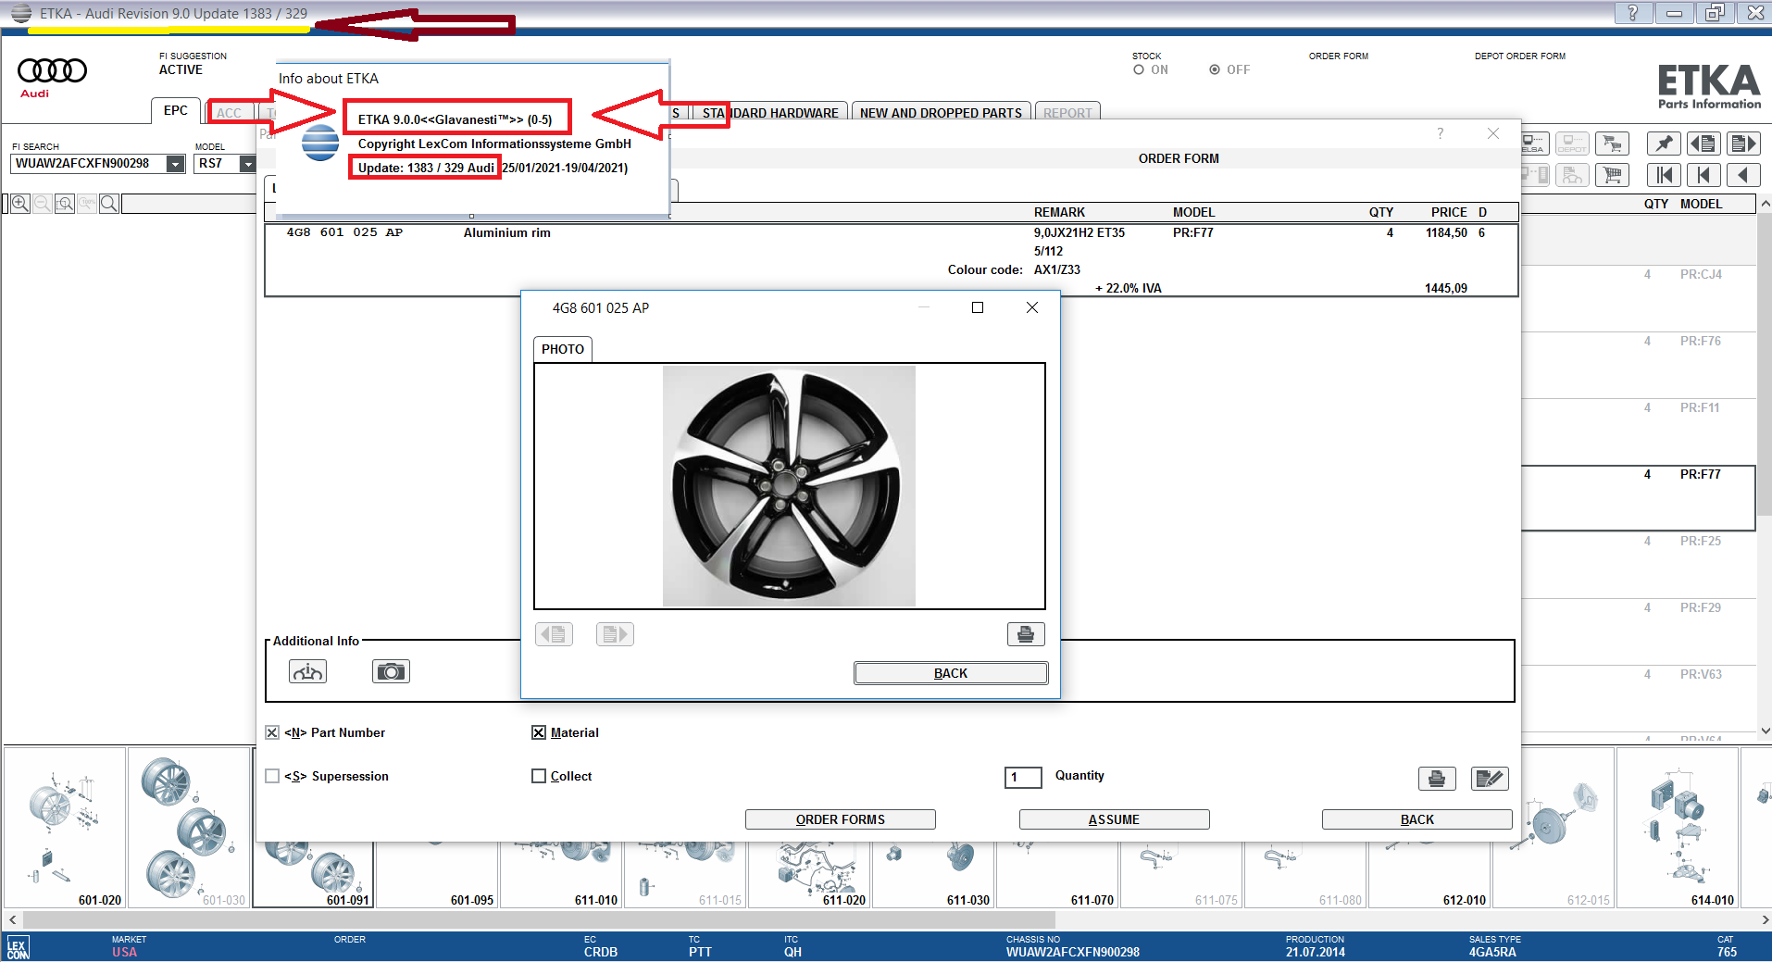Switch to the EPC tab
Viewport: 1772px width, 962px height.
[x=176, y=111]
